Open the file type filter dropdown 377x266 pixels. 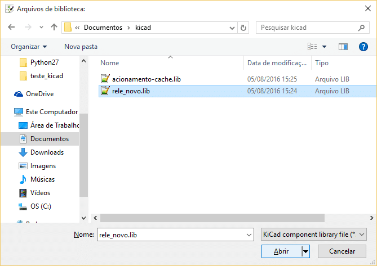point(314,234)
